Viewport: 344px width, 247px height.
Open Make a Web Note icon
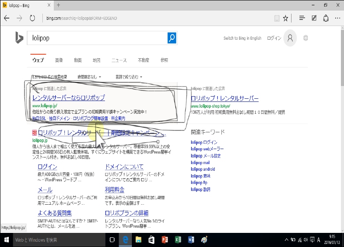coord(314,18)
